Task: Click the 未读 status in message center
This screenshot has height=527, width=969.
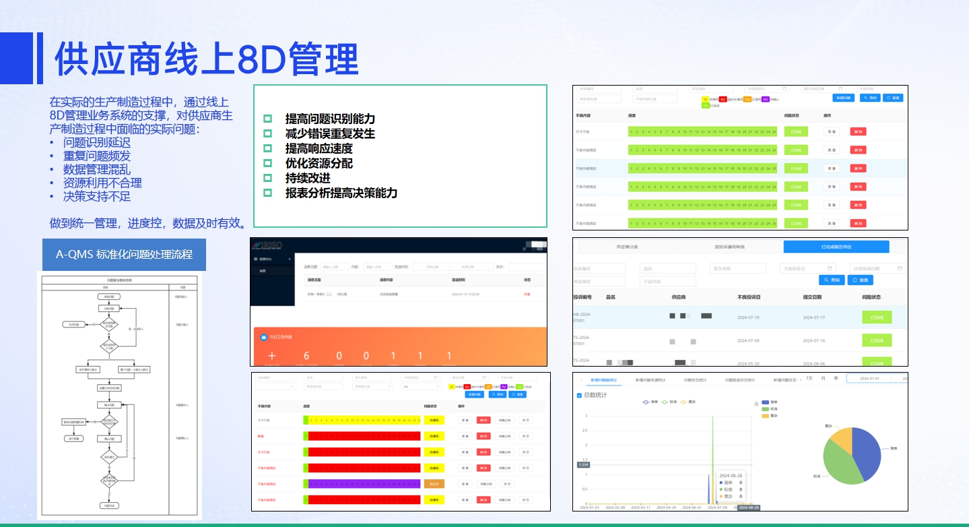Action: point(527,294)
